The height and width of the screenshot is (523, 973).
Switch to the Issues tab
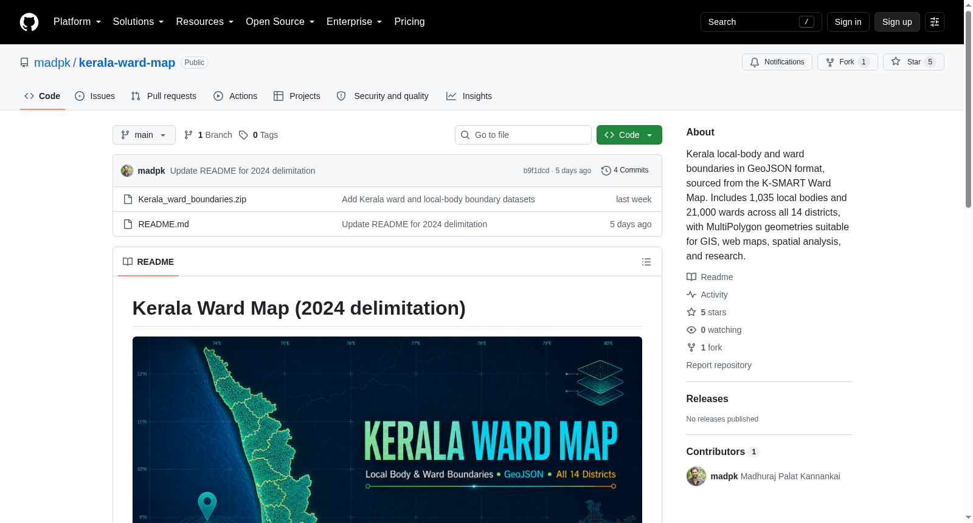coord(95,96)
